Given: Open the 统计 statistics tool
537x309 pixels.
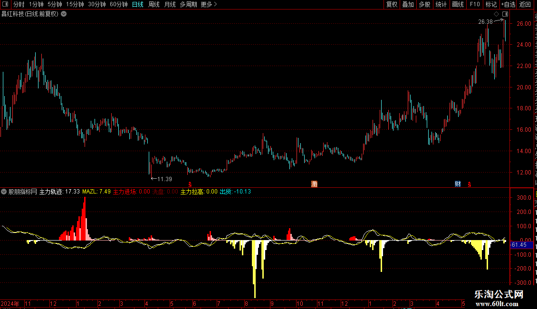Looking at the screenshot, I should [441, 4].
